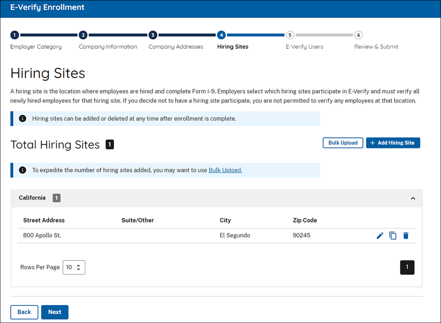Screen dimensions: 441x323
Task: Click the Suite/Other column header
Action: pyautogui.click(x=138, y=220)
